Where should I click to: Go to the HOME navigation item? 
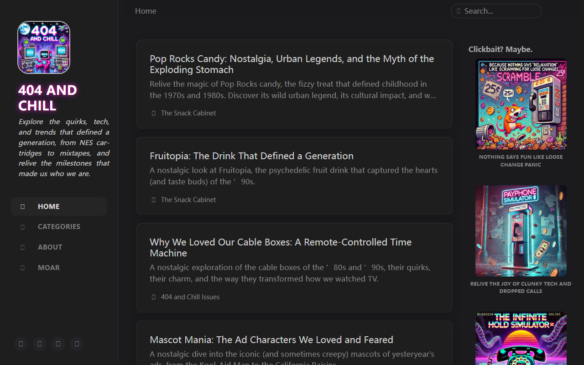pos(59,206)
